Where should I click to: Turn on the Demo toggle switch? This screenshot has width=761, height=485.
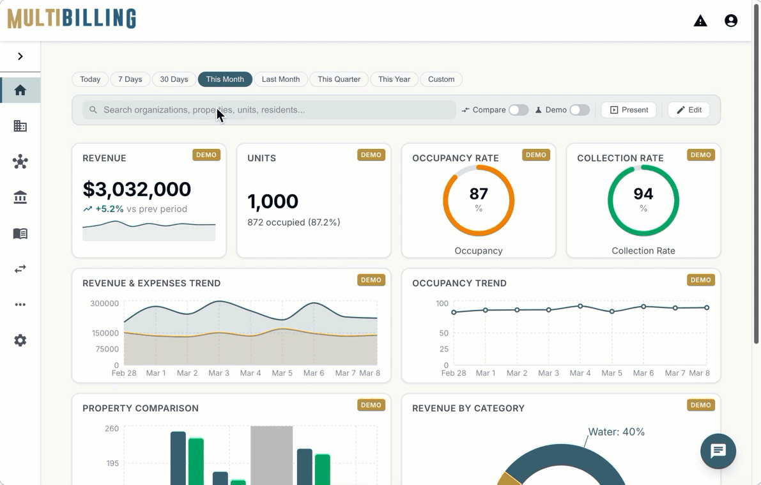579,110
